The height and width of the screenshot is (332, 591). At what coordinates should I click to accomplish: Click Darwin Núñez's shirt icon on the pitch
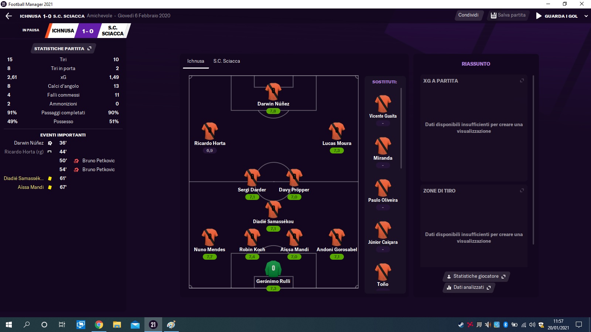pyautogui.click(x=273, y=91)
